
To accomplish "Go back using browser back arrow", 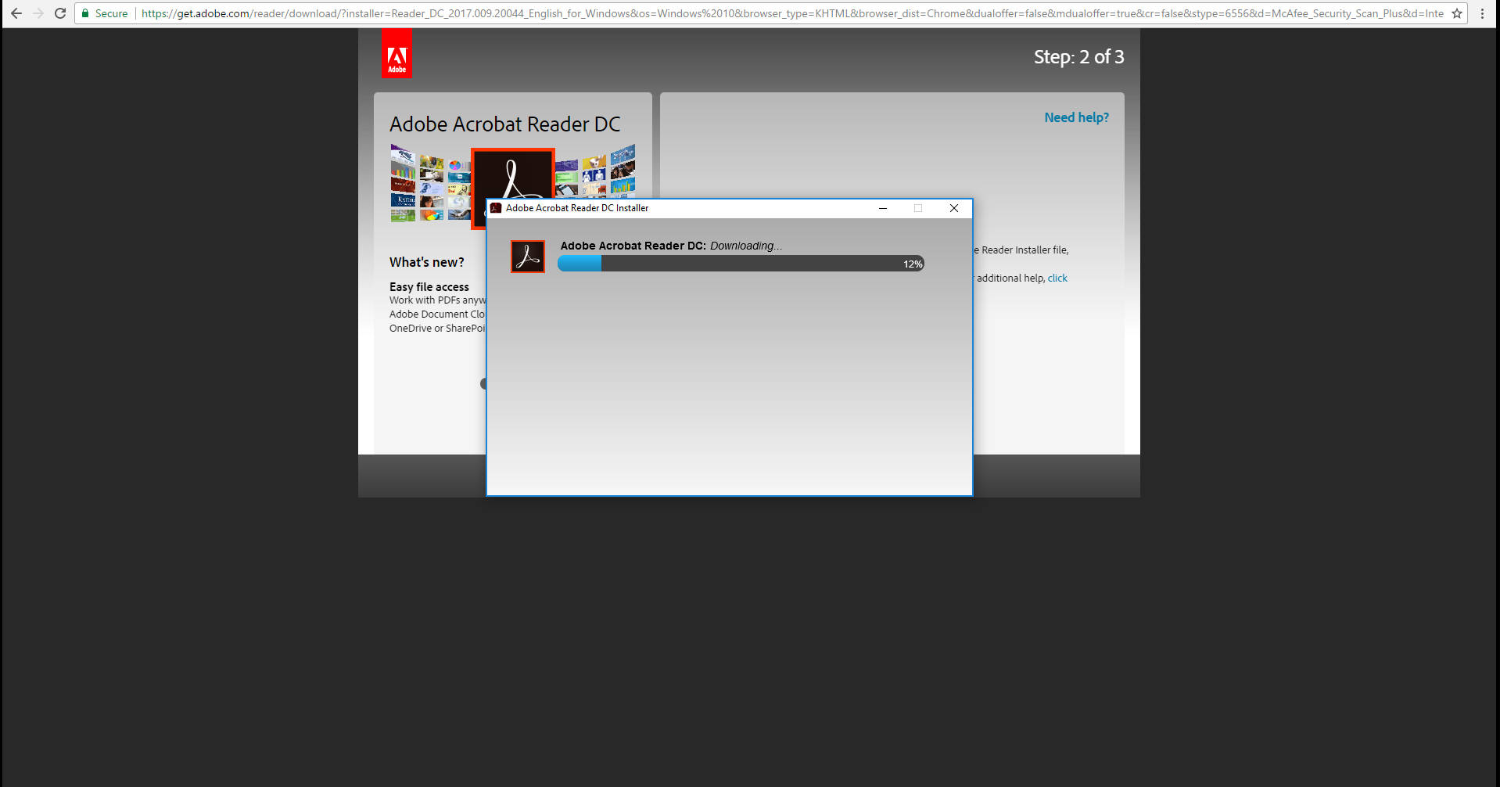I will 16,13.
